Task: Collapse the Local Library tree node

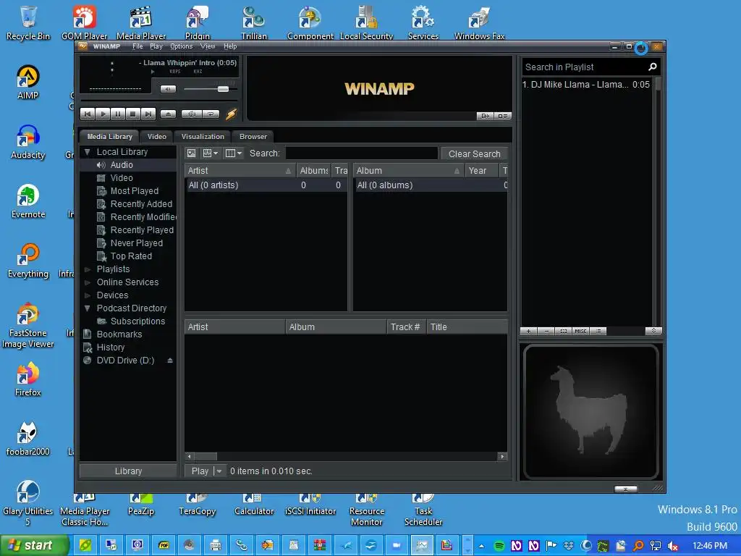Action: tap(87, 152)
